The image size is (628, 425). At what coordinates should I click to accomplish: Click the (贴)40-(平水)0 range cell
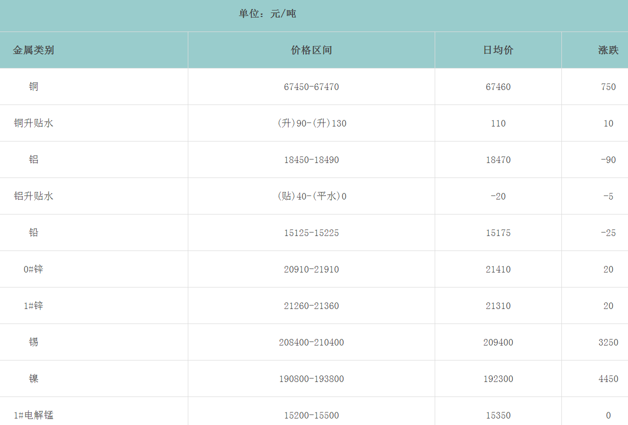tap(311, 196)
